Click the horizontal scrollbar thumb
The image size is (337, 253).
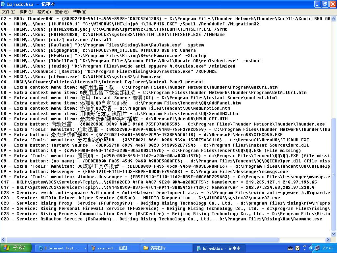pos(143,239)
